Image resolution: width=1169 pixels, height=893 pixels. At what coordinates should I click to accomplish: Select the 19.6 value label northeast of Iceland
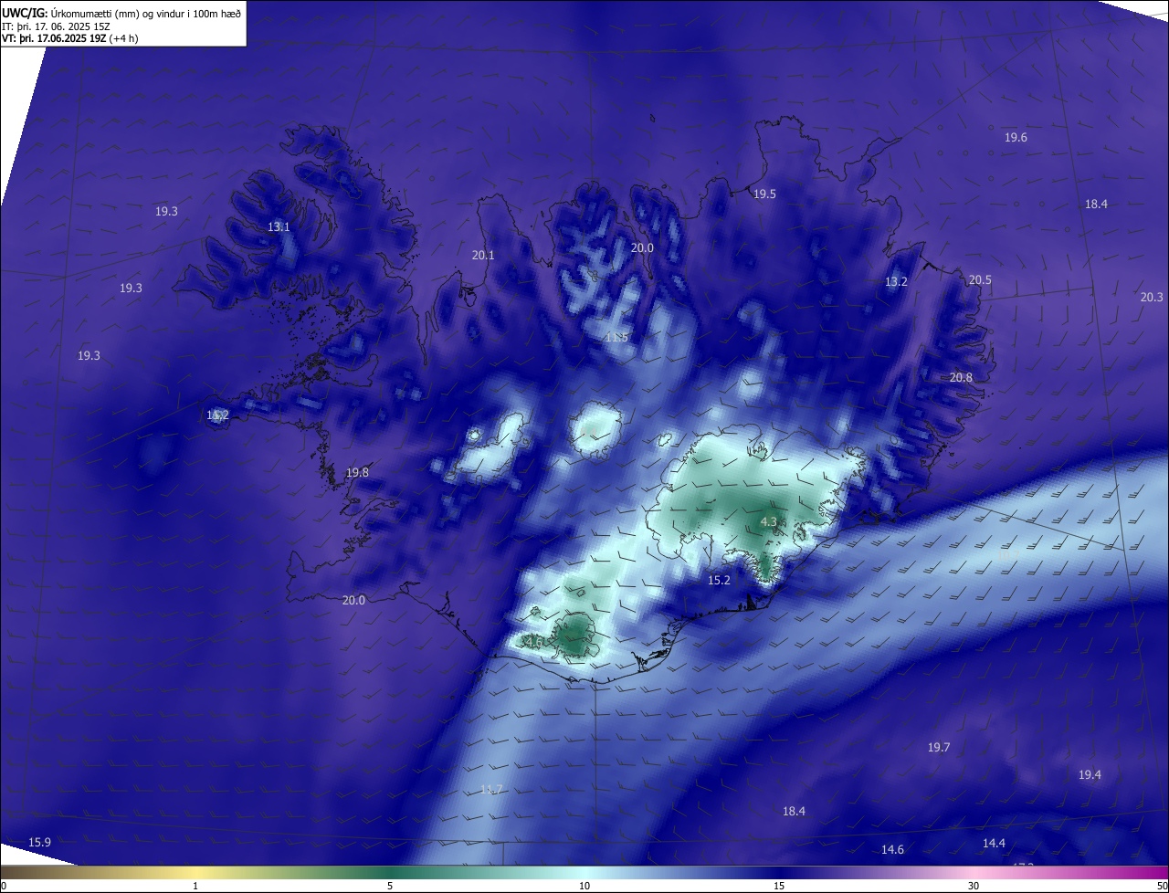click(x=1016, y=137)
